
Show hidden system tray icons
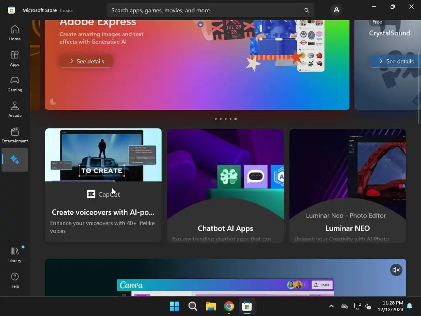331,306
